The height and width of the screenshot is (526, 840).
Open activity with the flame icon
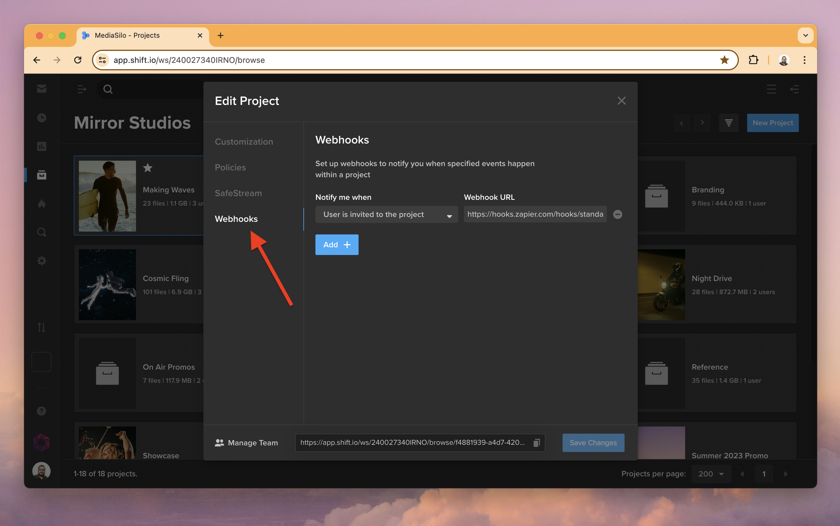41,204
